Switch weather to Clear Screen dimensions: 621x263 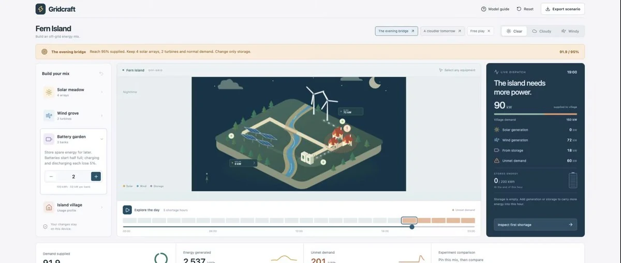[x=514, y=31]
